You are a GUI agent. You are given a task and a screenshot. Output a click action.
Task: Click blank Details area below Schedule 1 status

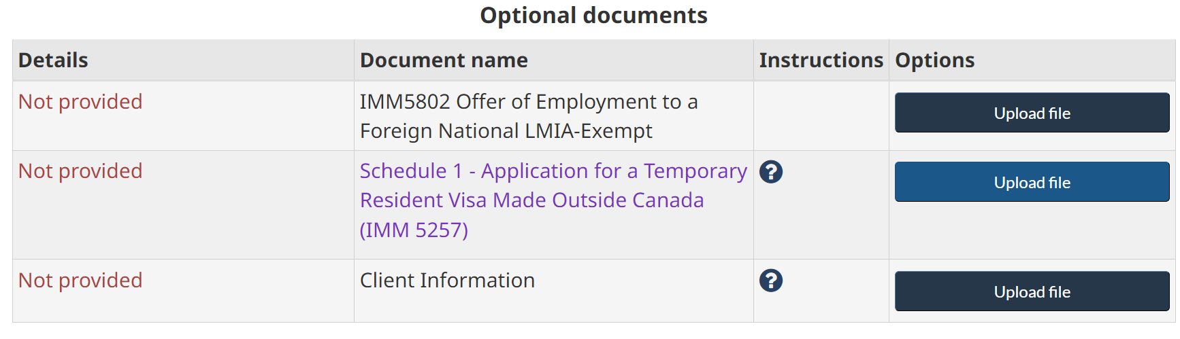182,224
